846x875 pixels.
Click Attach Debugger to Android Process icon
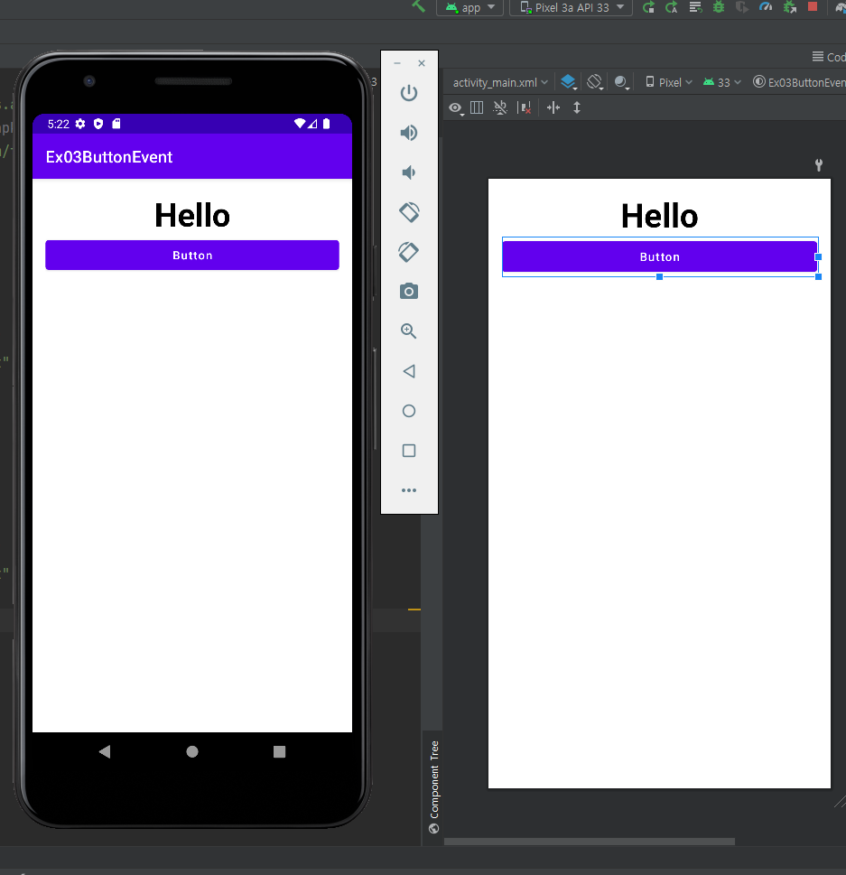(x=790, y=7)
